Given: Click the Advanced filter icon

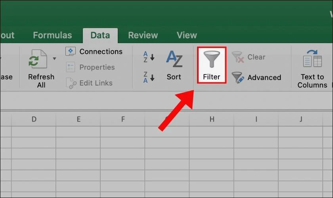Looking at the screenshot, I should coord(238,77).
